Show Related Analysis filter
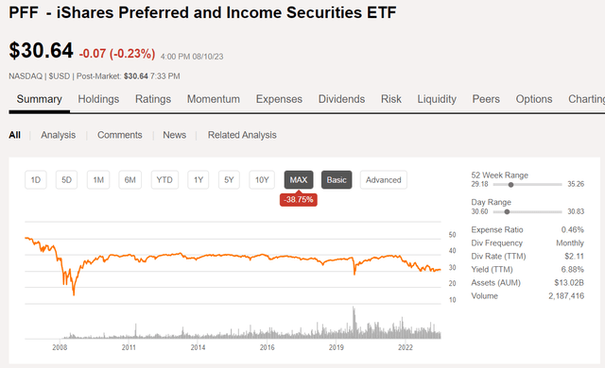 (x=242, y=135)
